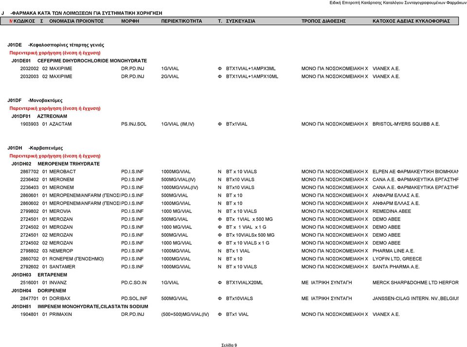The height and width of the screenshot is (347, 467).
Task: Click strength '2G/VIAL' of MAXIPIME
Action: coord(170,76)
